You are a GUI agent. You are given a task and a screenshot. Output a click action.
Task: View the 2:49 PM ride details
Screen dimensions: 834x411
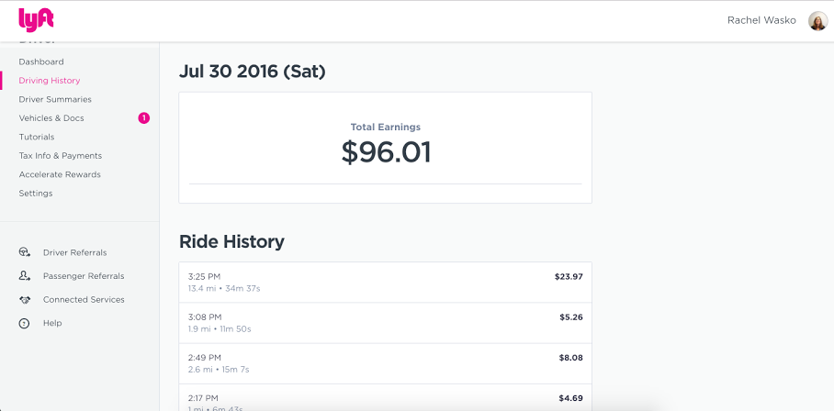point(385,363)
